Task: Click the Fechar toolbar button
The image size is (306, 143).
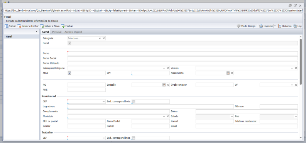Action: (x=67, y=26)
